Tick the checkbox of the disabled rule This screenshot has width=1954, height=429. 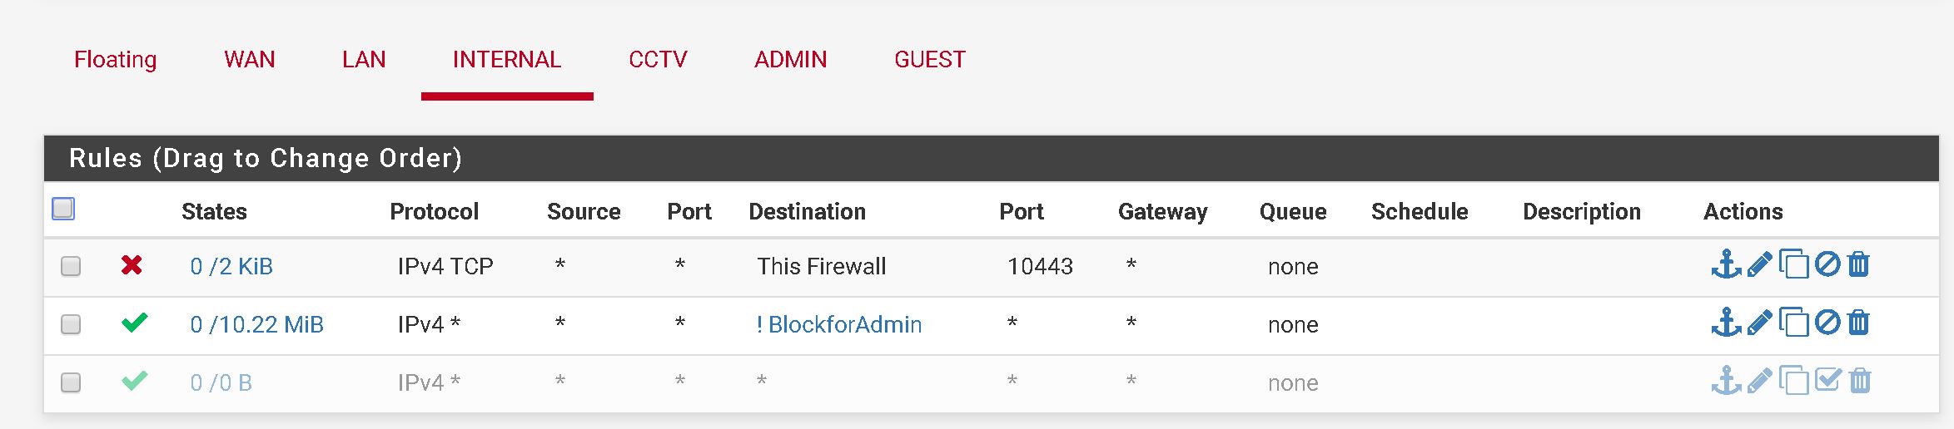(71, 382)
